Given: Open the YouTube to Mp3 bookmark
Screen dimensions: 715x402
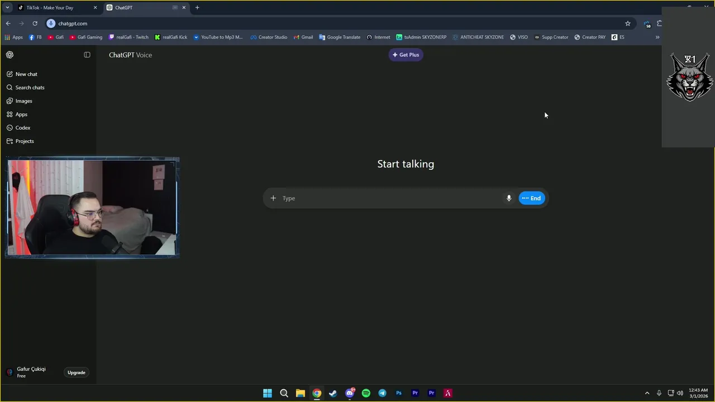Looking at the screenshot, I should (x=218, y=37).
